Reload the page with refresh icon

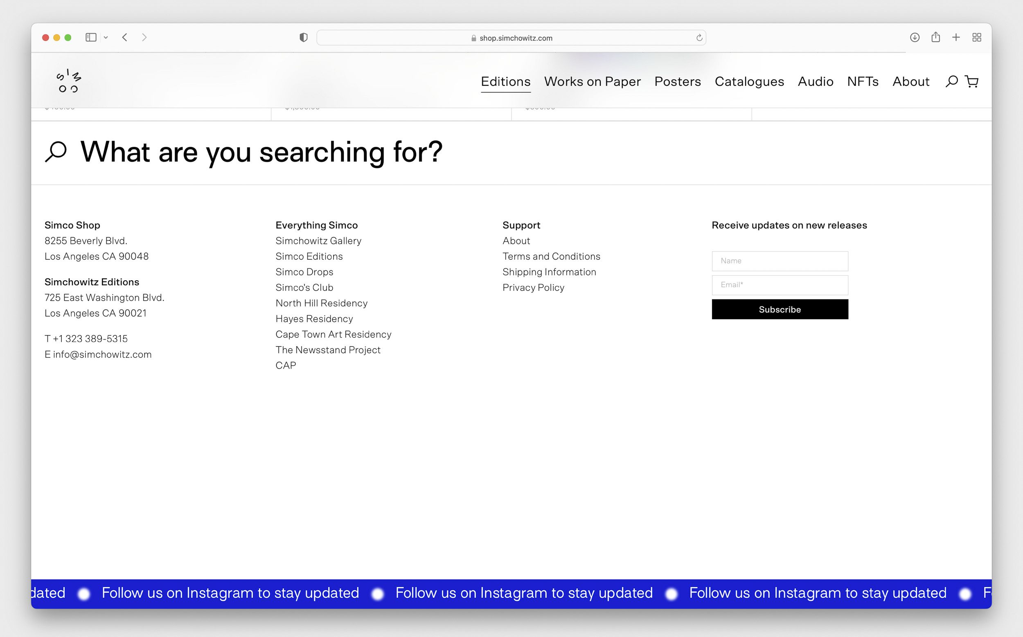click(x=699, y=38)
